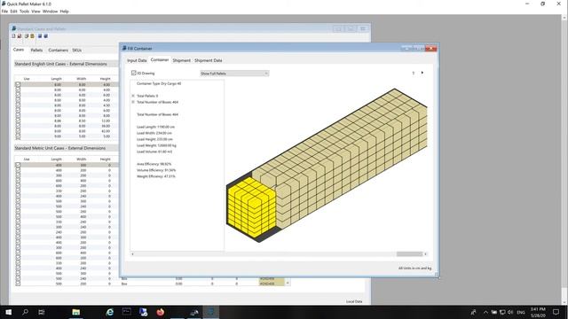
Task: Click the right arrow icon above the 3D drawing
Action: point(422,73)
